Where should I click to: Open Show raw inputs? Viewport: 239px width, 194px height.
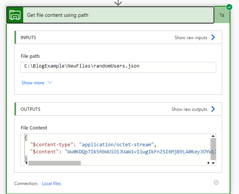[191, 38]
